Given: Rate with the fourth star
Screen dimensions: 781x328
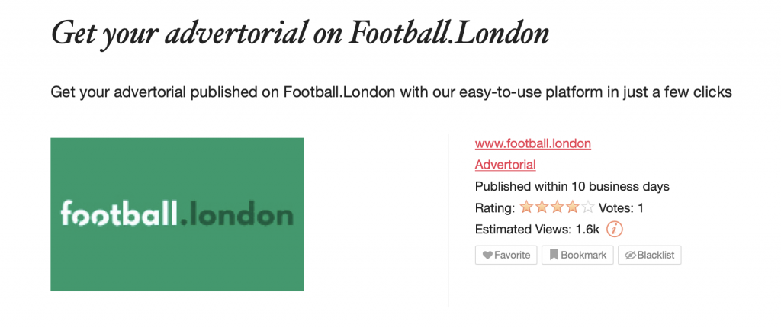Looking at the screenshot, I should tap(573, 207).
